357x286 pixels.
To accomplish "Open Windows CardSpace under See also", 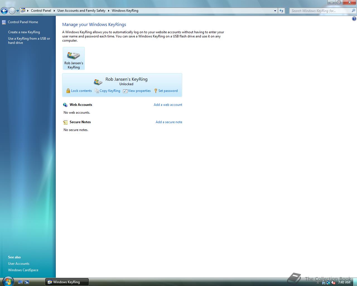I will pos(23,270).
